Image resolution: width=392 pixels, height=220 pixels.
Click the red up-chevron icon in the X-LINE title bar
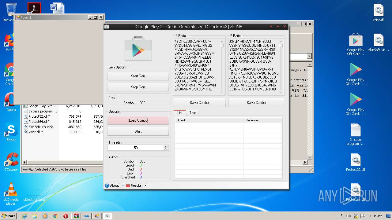click(278, 27)
